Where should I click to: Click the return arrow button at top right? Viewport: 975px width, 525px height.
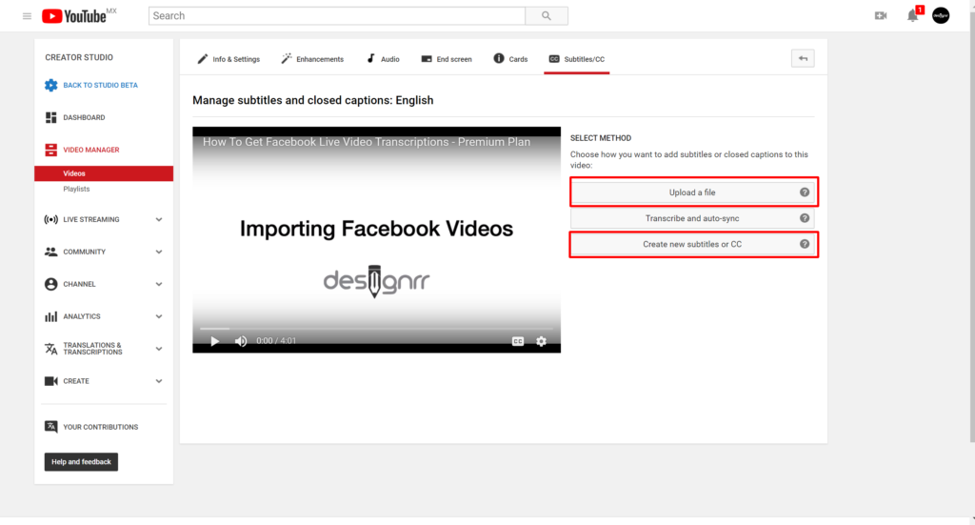pos(803,58)
